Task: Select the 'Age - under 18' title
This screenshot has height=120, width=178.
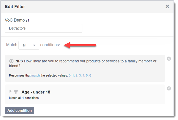Action: [x=36, y=92]
